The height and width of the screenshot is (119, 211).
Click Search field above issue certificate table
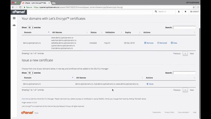(184, 73)
